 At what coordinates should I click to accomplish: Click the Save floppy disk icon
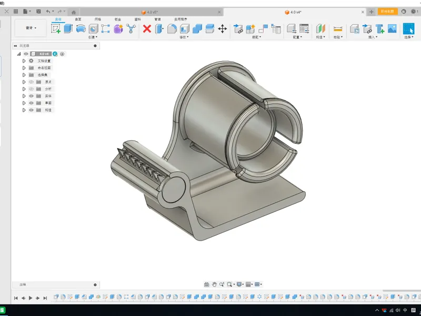[38, 11]
